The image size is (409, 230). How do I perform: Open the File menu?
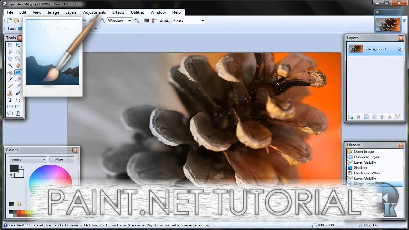coord(10,12)
